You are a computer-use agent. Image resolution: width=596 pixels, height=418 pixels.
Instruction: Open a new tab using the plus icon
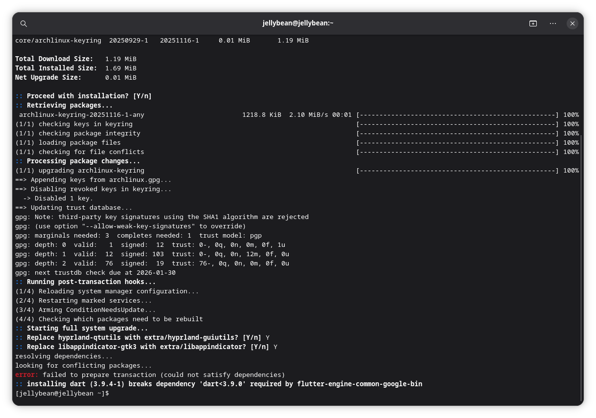tap(533, 23)
